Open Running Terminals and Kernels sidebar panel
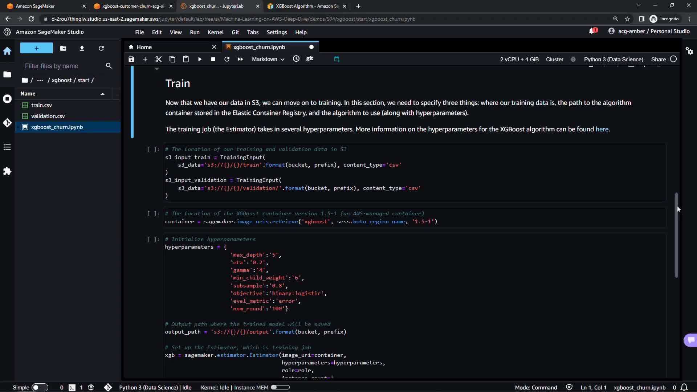The width and height of the screenshot is (697, 392). point(7,99)
